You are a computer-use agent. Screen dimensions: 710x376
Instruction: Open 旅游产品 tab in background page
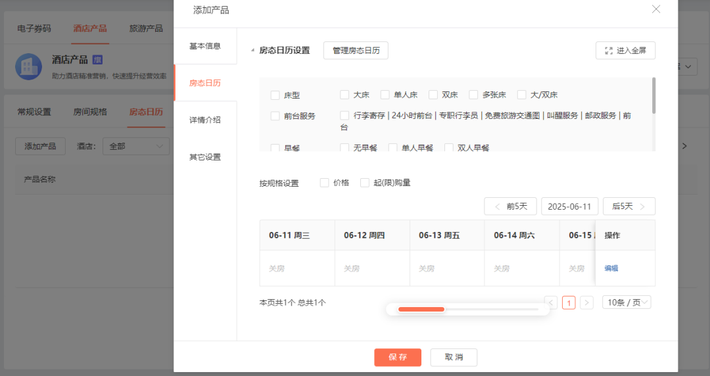146,28
